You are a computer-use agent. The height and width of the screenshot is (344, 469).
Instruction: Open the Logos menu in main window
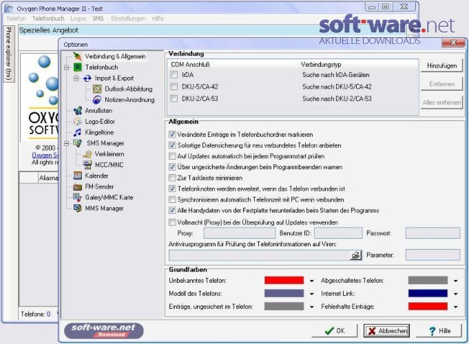78,19
